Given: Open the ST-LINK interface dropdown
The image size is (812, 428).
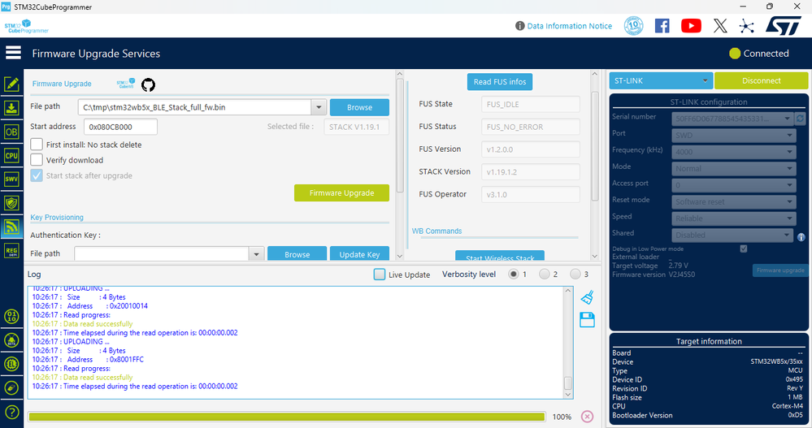Looking at the screenshot, I should pos(662,80).
